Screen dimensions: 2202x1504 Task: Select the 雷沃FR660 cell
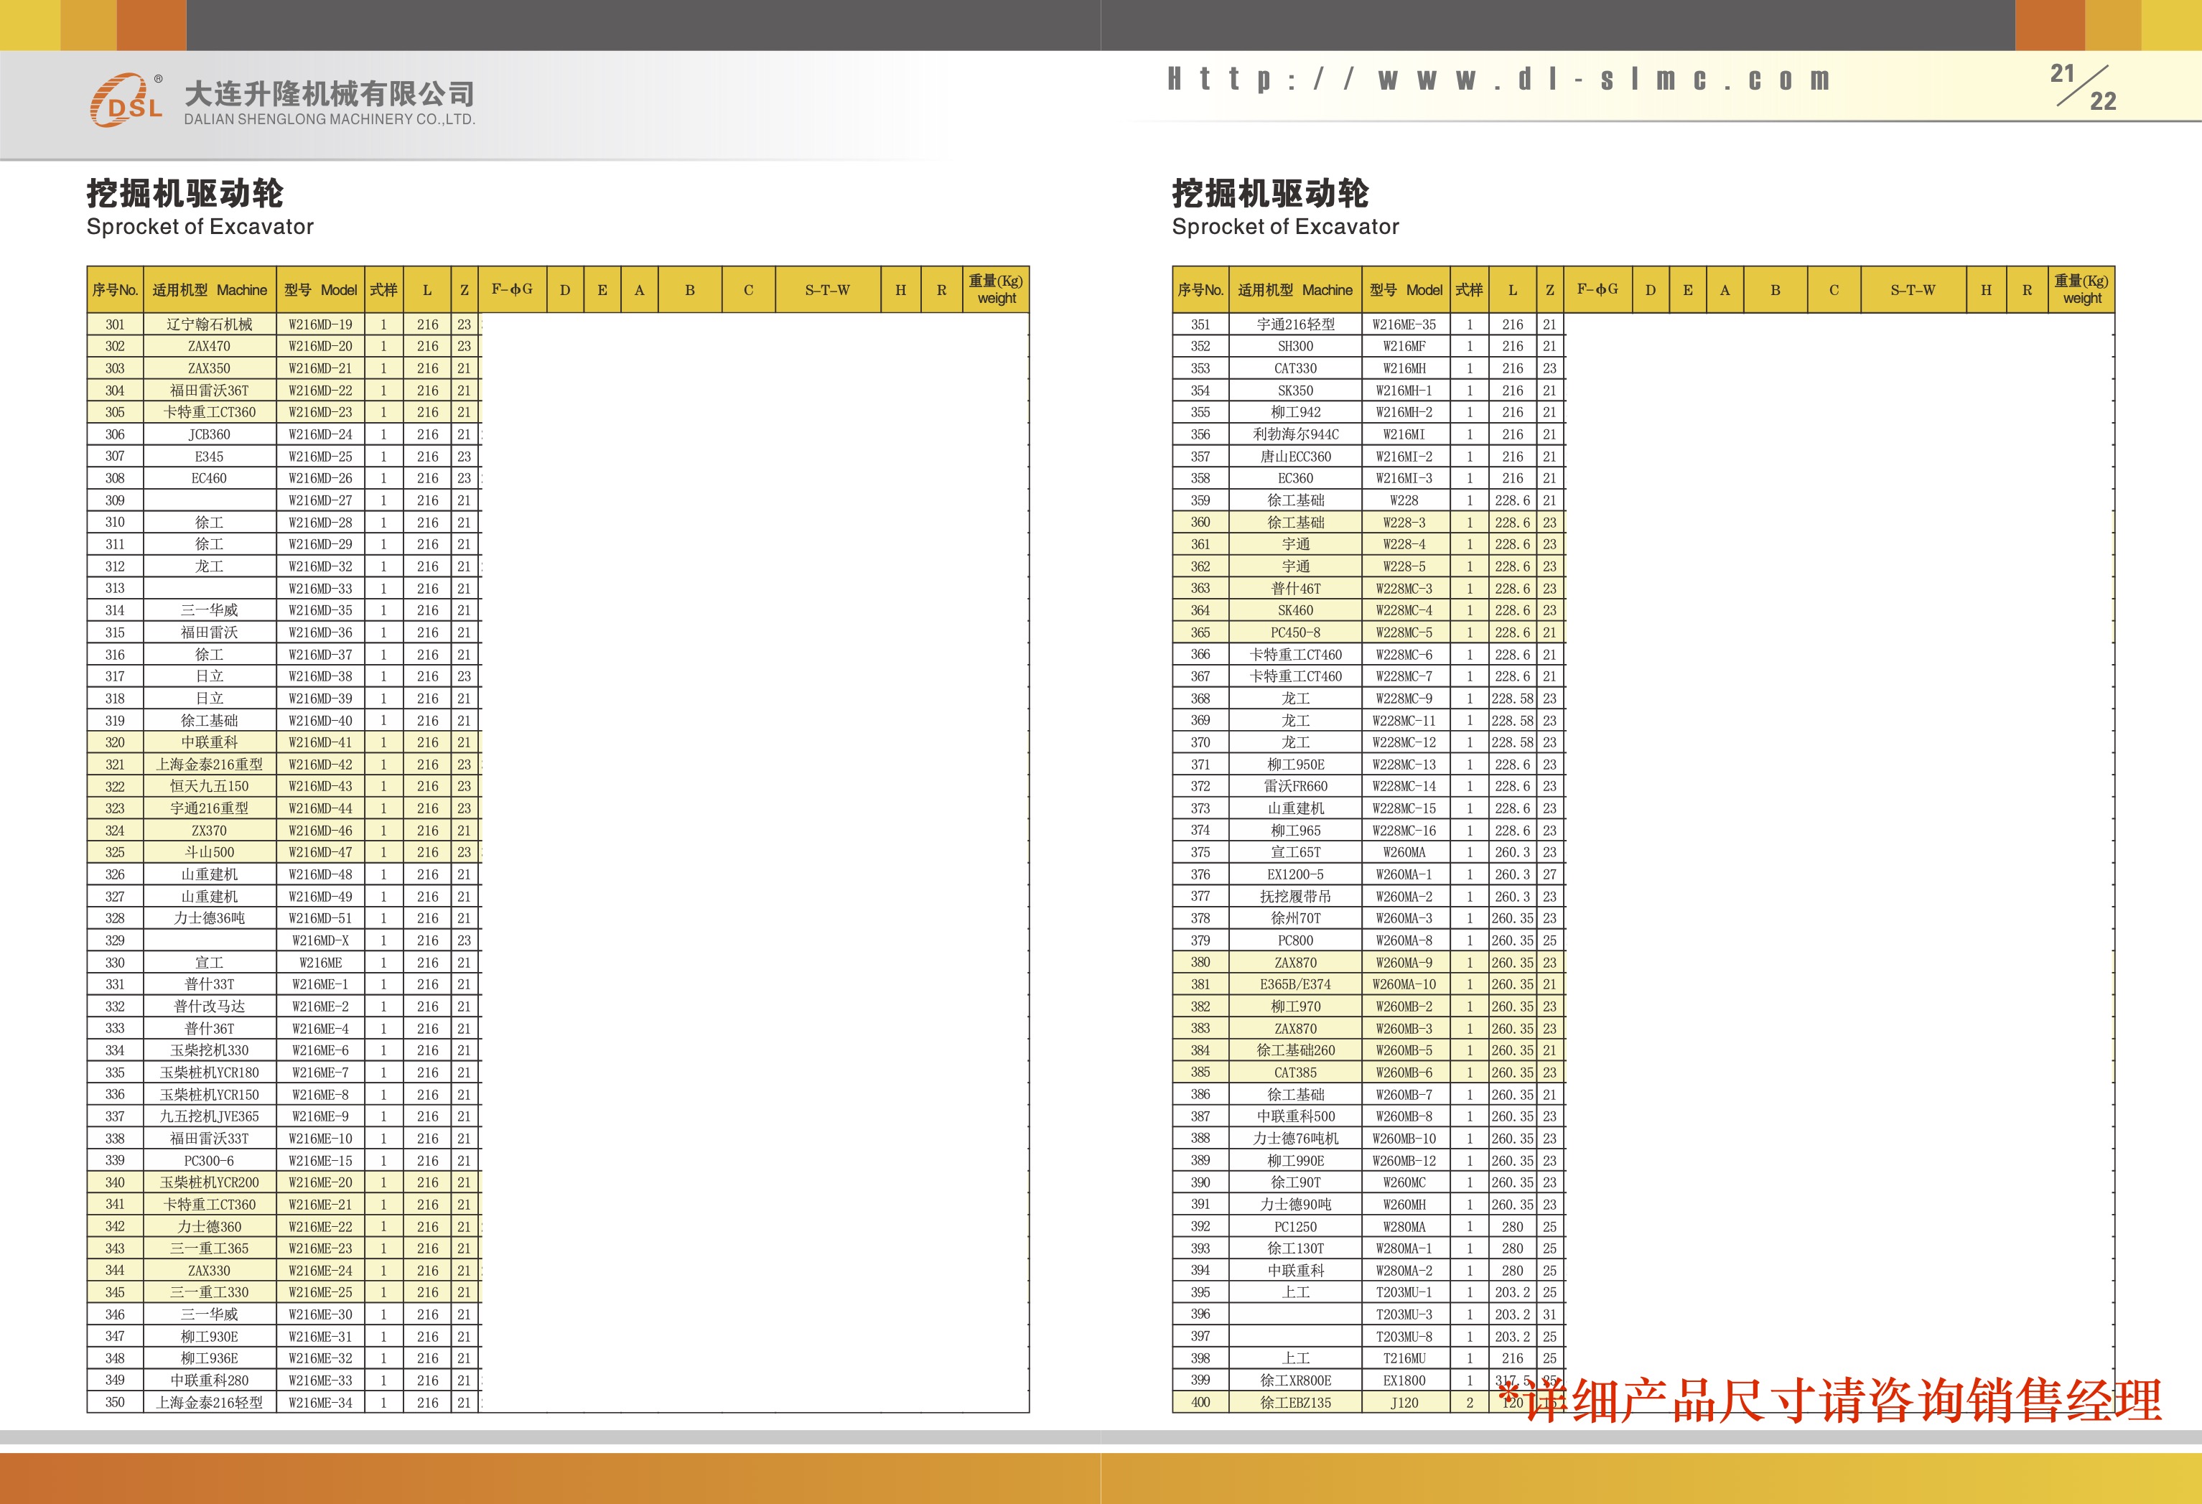click(1295, 787)
